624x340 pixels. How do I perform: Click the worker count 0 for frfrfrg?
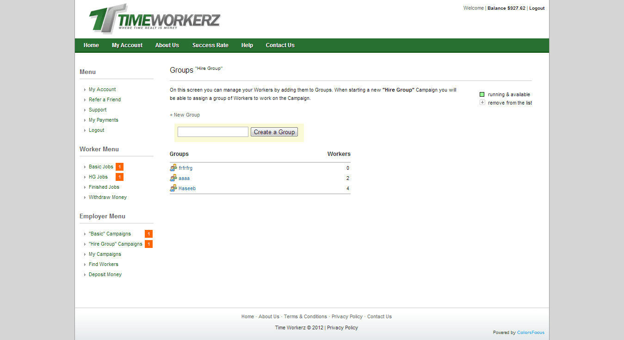[348, 168]
